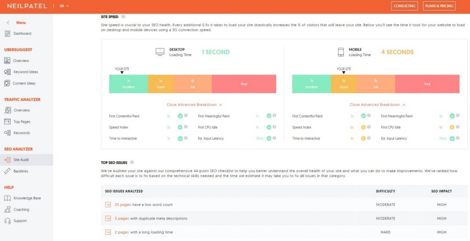Viewport: 470px width, 241px height.
Task: Click arrow icon beside duplicate meta descriptions issue
Action: 108,219
